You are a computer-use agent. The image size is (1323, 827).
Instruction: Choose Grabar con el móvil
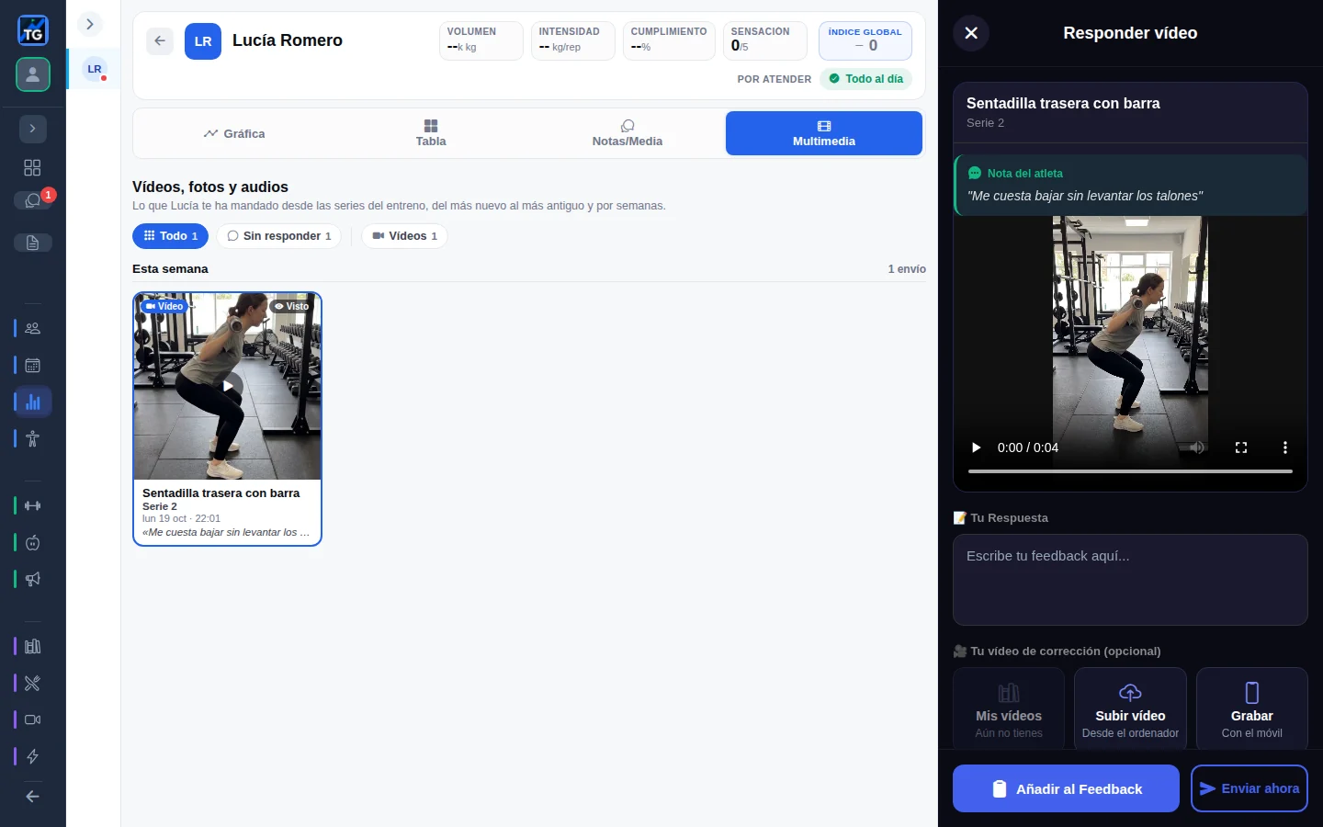[x=1252, y=708]
